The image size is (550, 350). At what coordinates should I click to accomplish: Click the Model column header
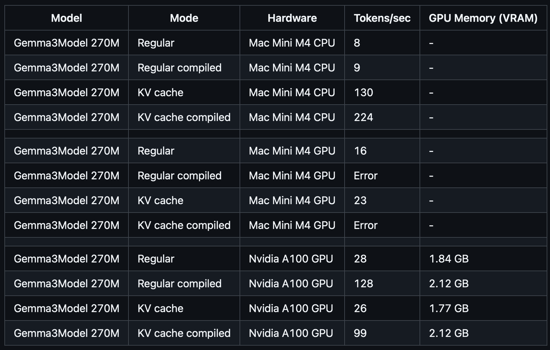66,18
